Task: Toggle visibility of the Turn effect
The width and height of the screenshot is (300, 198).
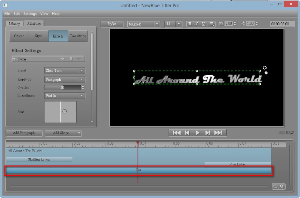Action: click(x=62, y=59)
